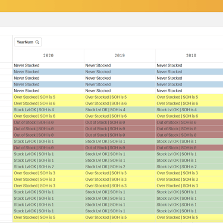Click 'Stock Lvl OK | SOH is 4' under 2018
The width and height of the screenshot is (223, 223).
click(189, 109)
